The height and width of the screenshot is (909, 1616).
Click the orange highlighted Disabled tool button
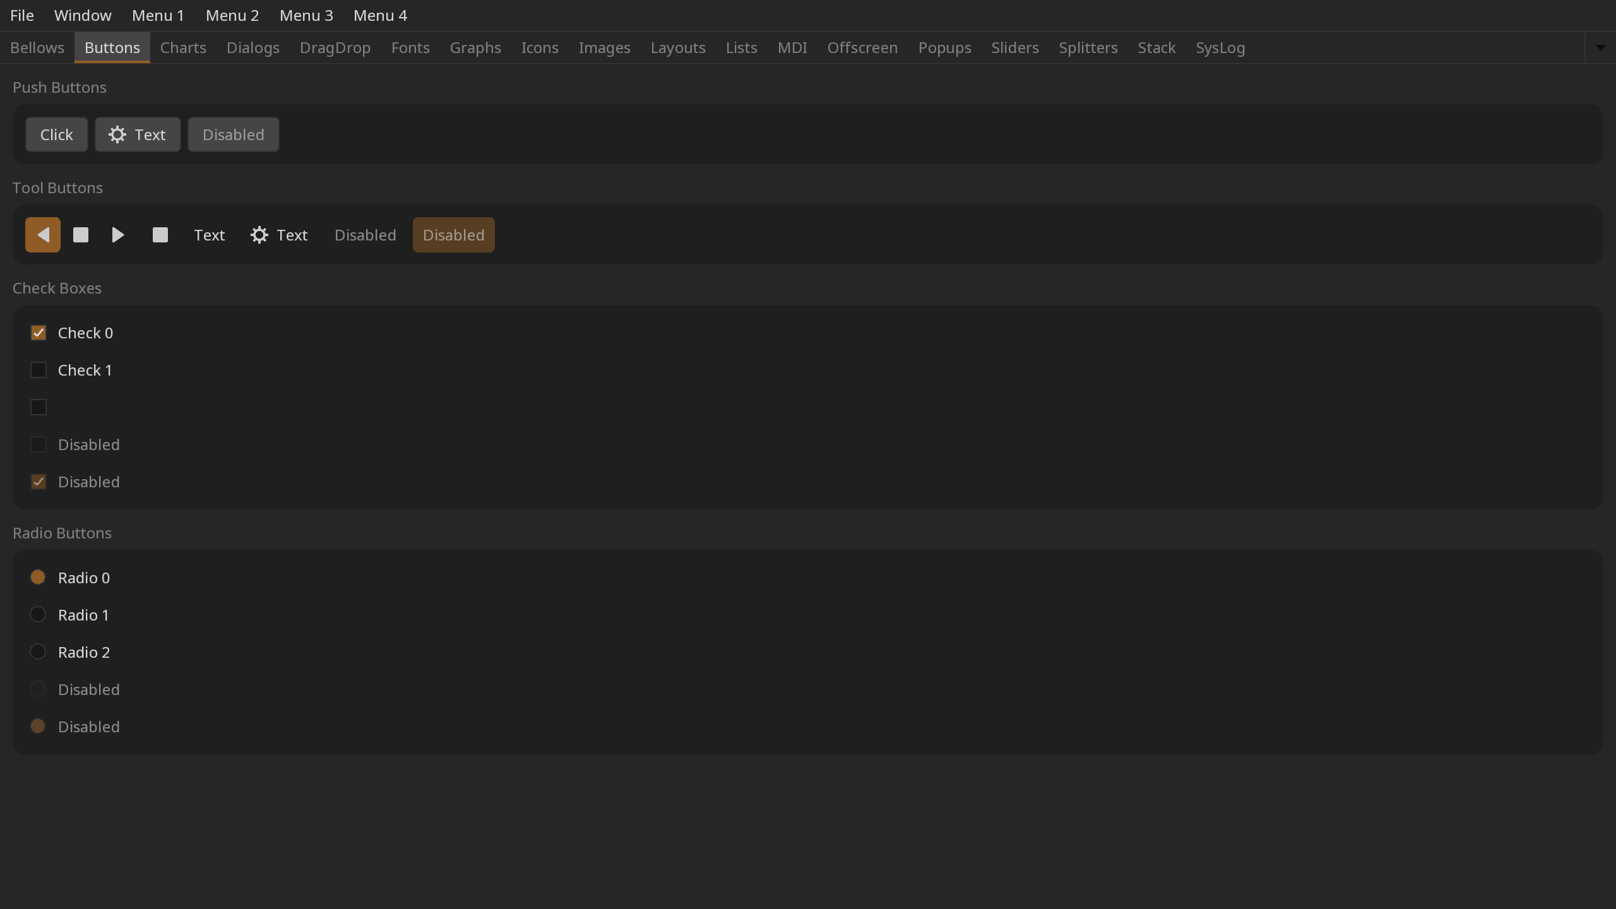(x=454, y=235)
